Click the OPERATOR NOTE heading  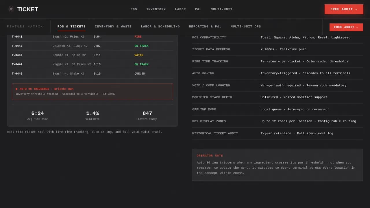coord(210,156)
